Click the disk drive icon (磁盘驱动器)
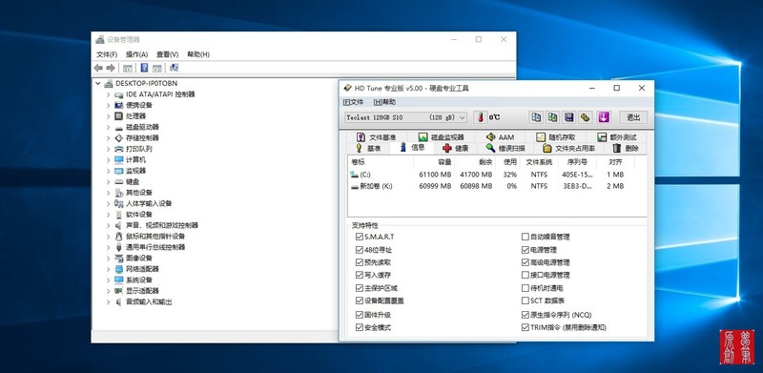Screen dimensions: 763x373 click(118, 127)
